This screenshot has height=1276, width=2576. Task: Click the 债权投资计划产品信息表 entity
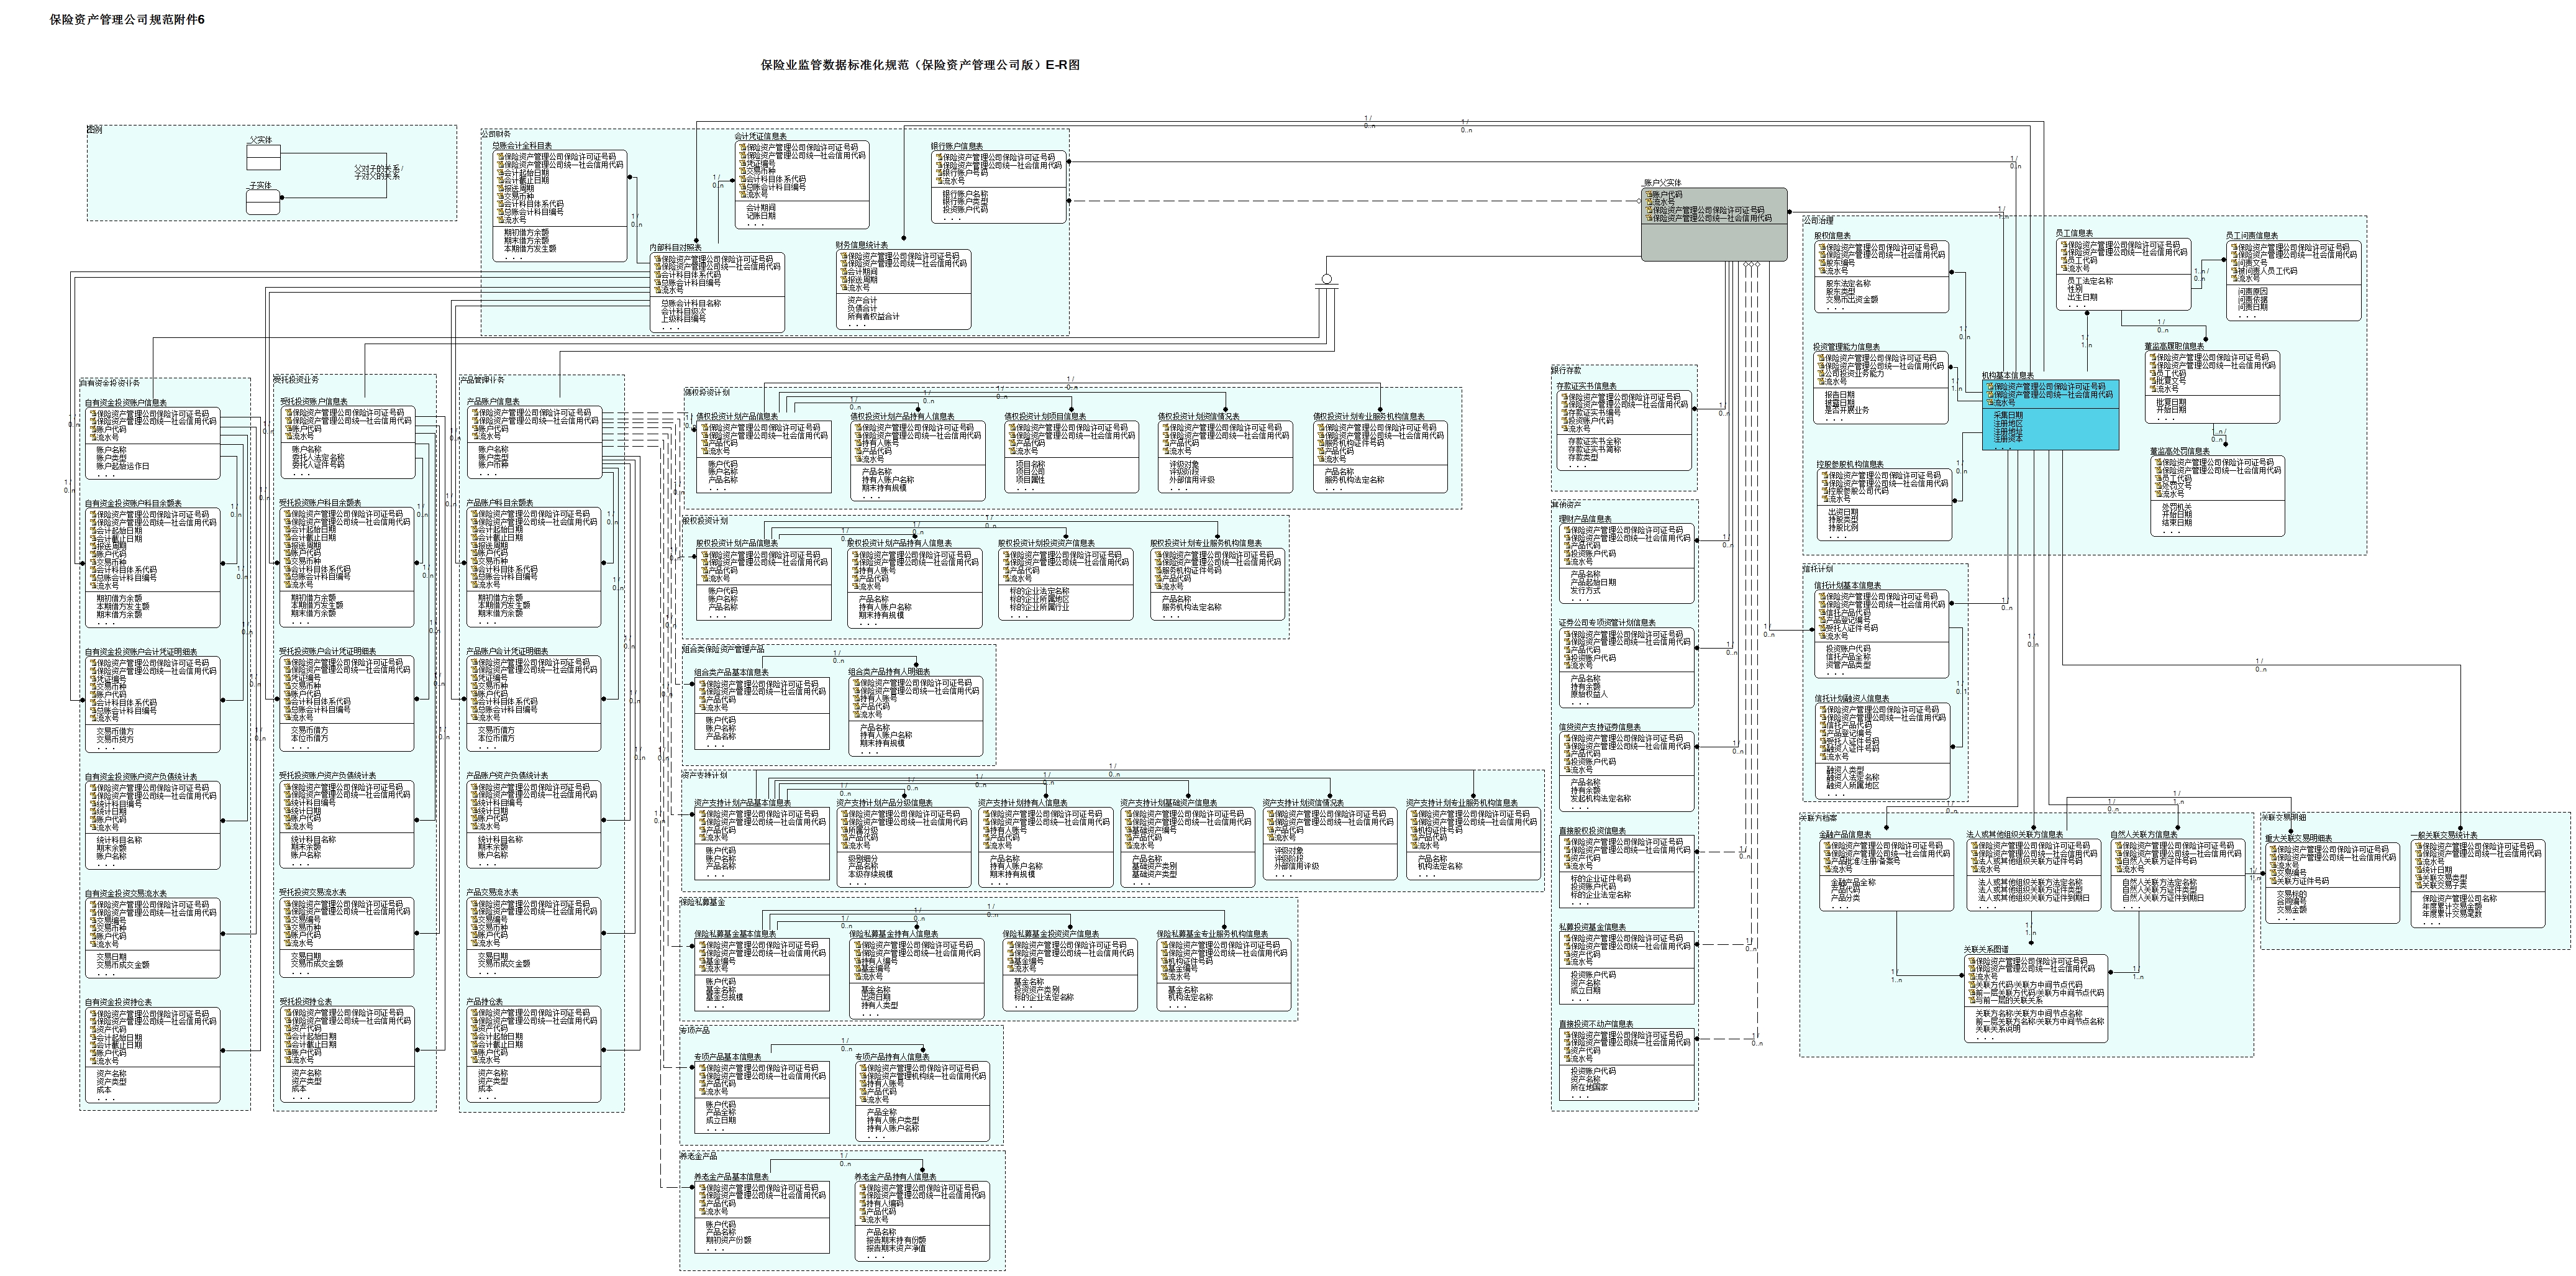point(764,457)
